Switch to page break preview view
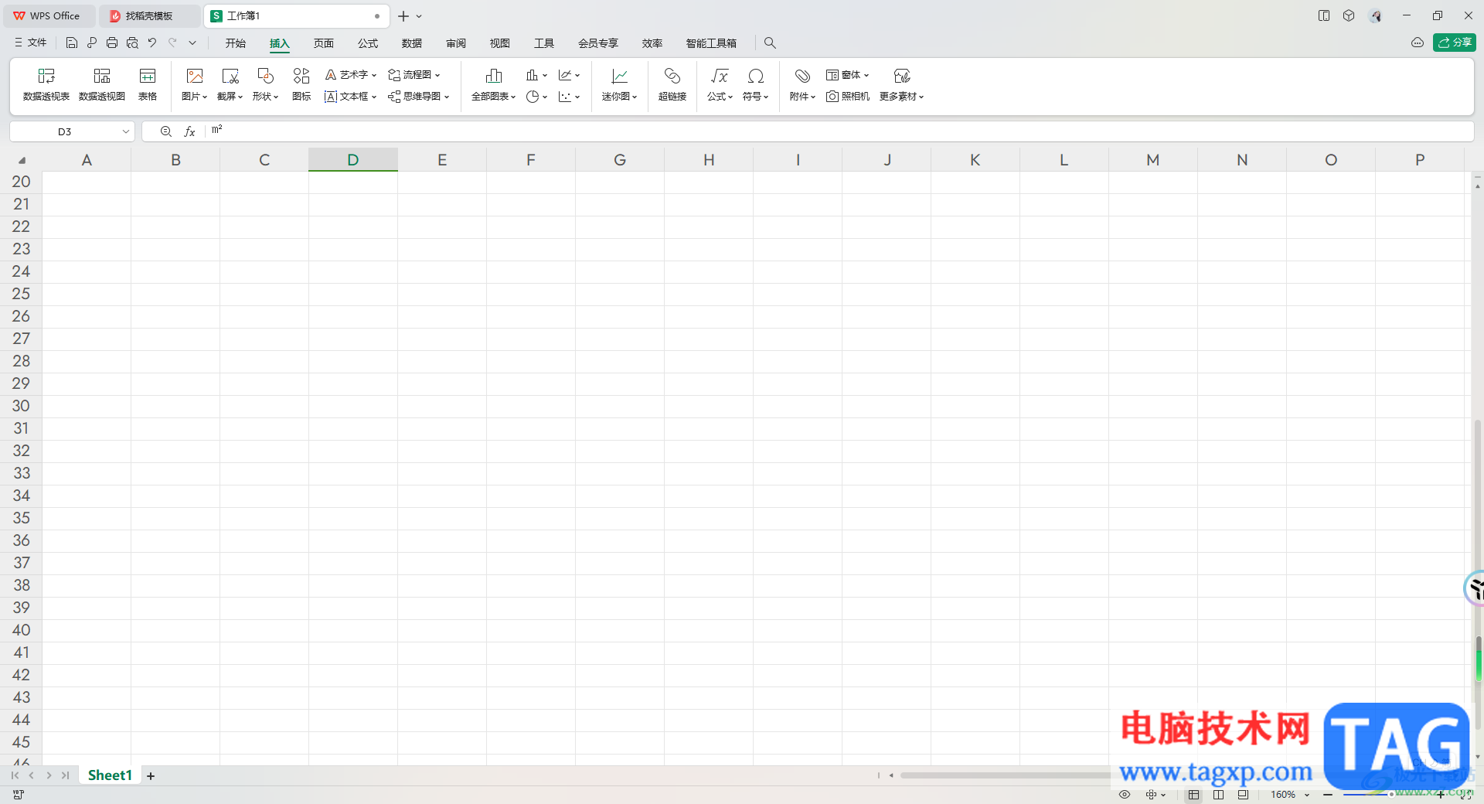The width and height of the screenshot is (1484, 804). [1219, 795]
